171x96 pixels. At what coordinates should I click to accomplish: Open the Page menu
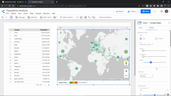32,13
